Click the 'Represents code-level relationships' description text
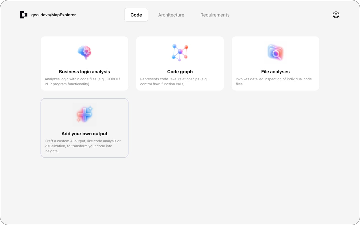The image size is (360, 225). tap(174, 81)
